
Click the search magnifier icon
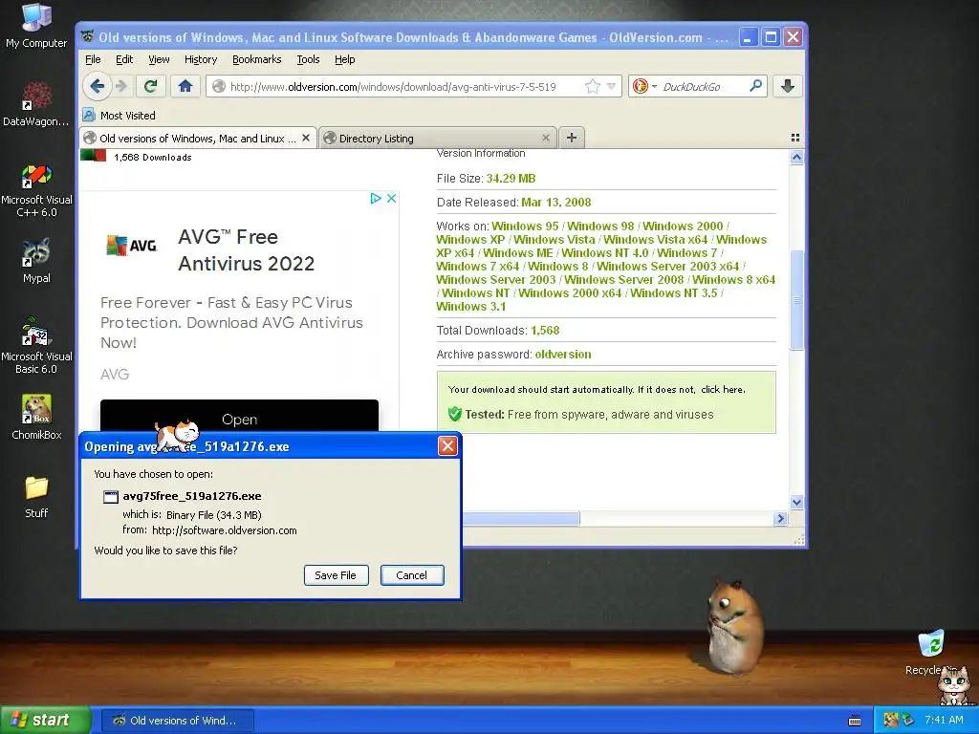click(x=755, y=86)
